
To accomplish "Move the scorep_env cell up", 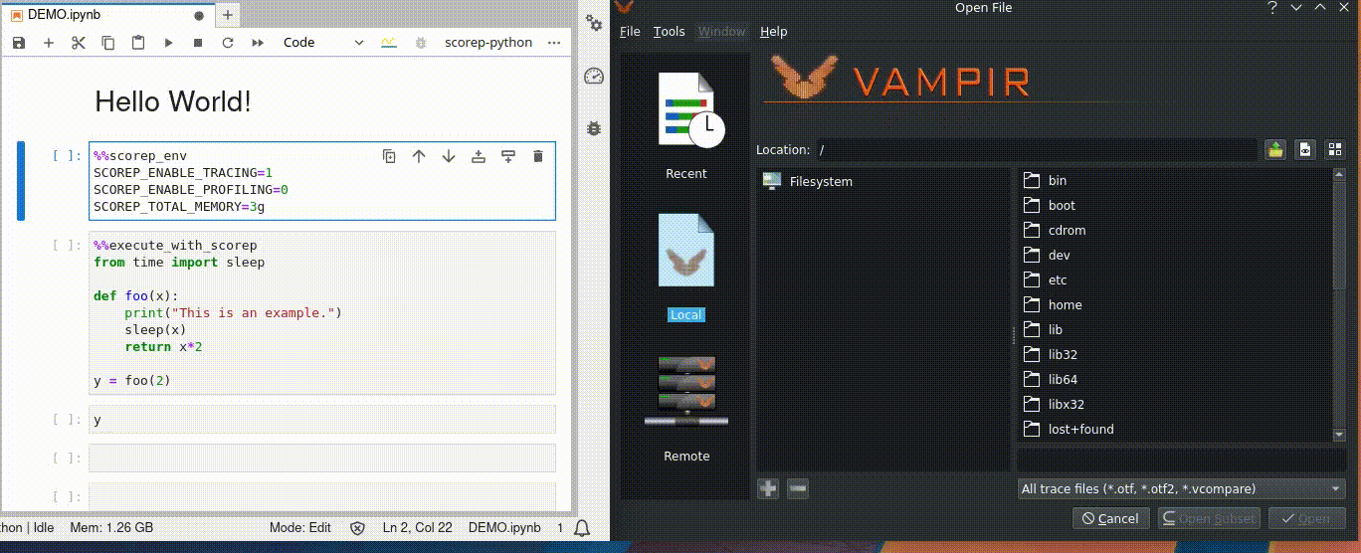I will click(419, 156).
